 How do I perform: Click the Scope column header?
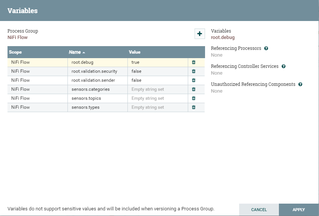[x=15, y=52]
